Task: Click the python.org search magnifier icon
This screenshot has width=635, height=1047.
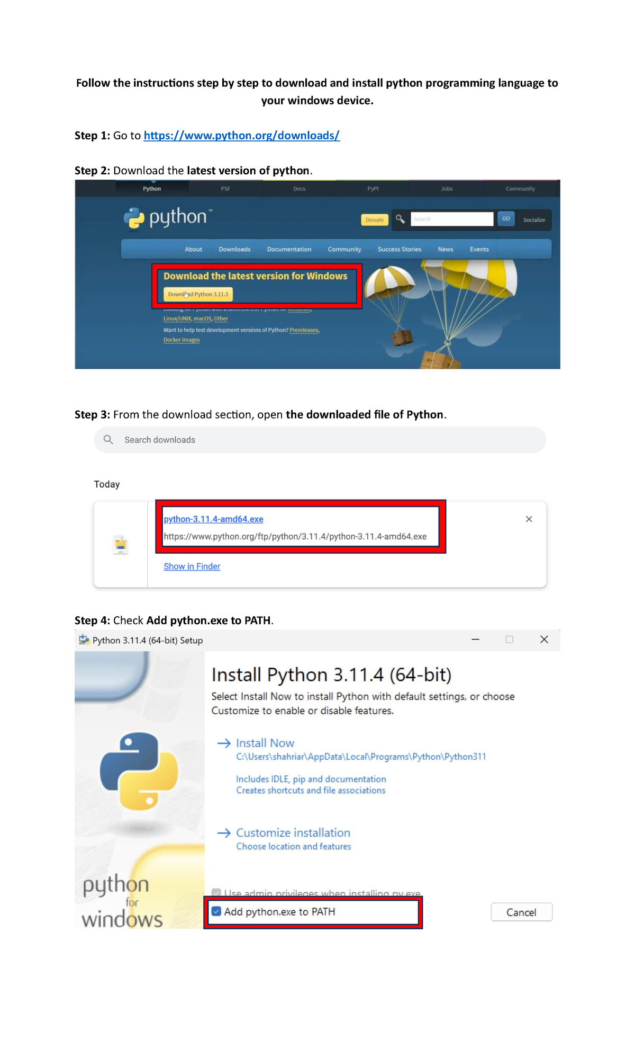Action: coord(400,219)
